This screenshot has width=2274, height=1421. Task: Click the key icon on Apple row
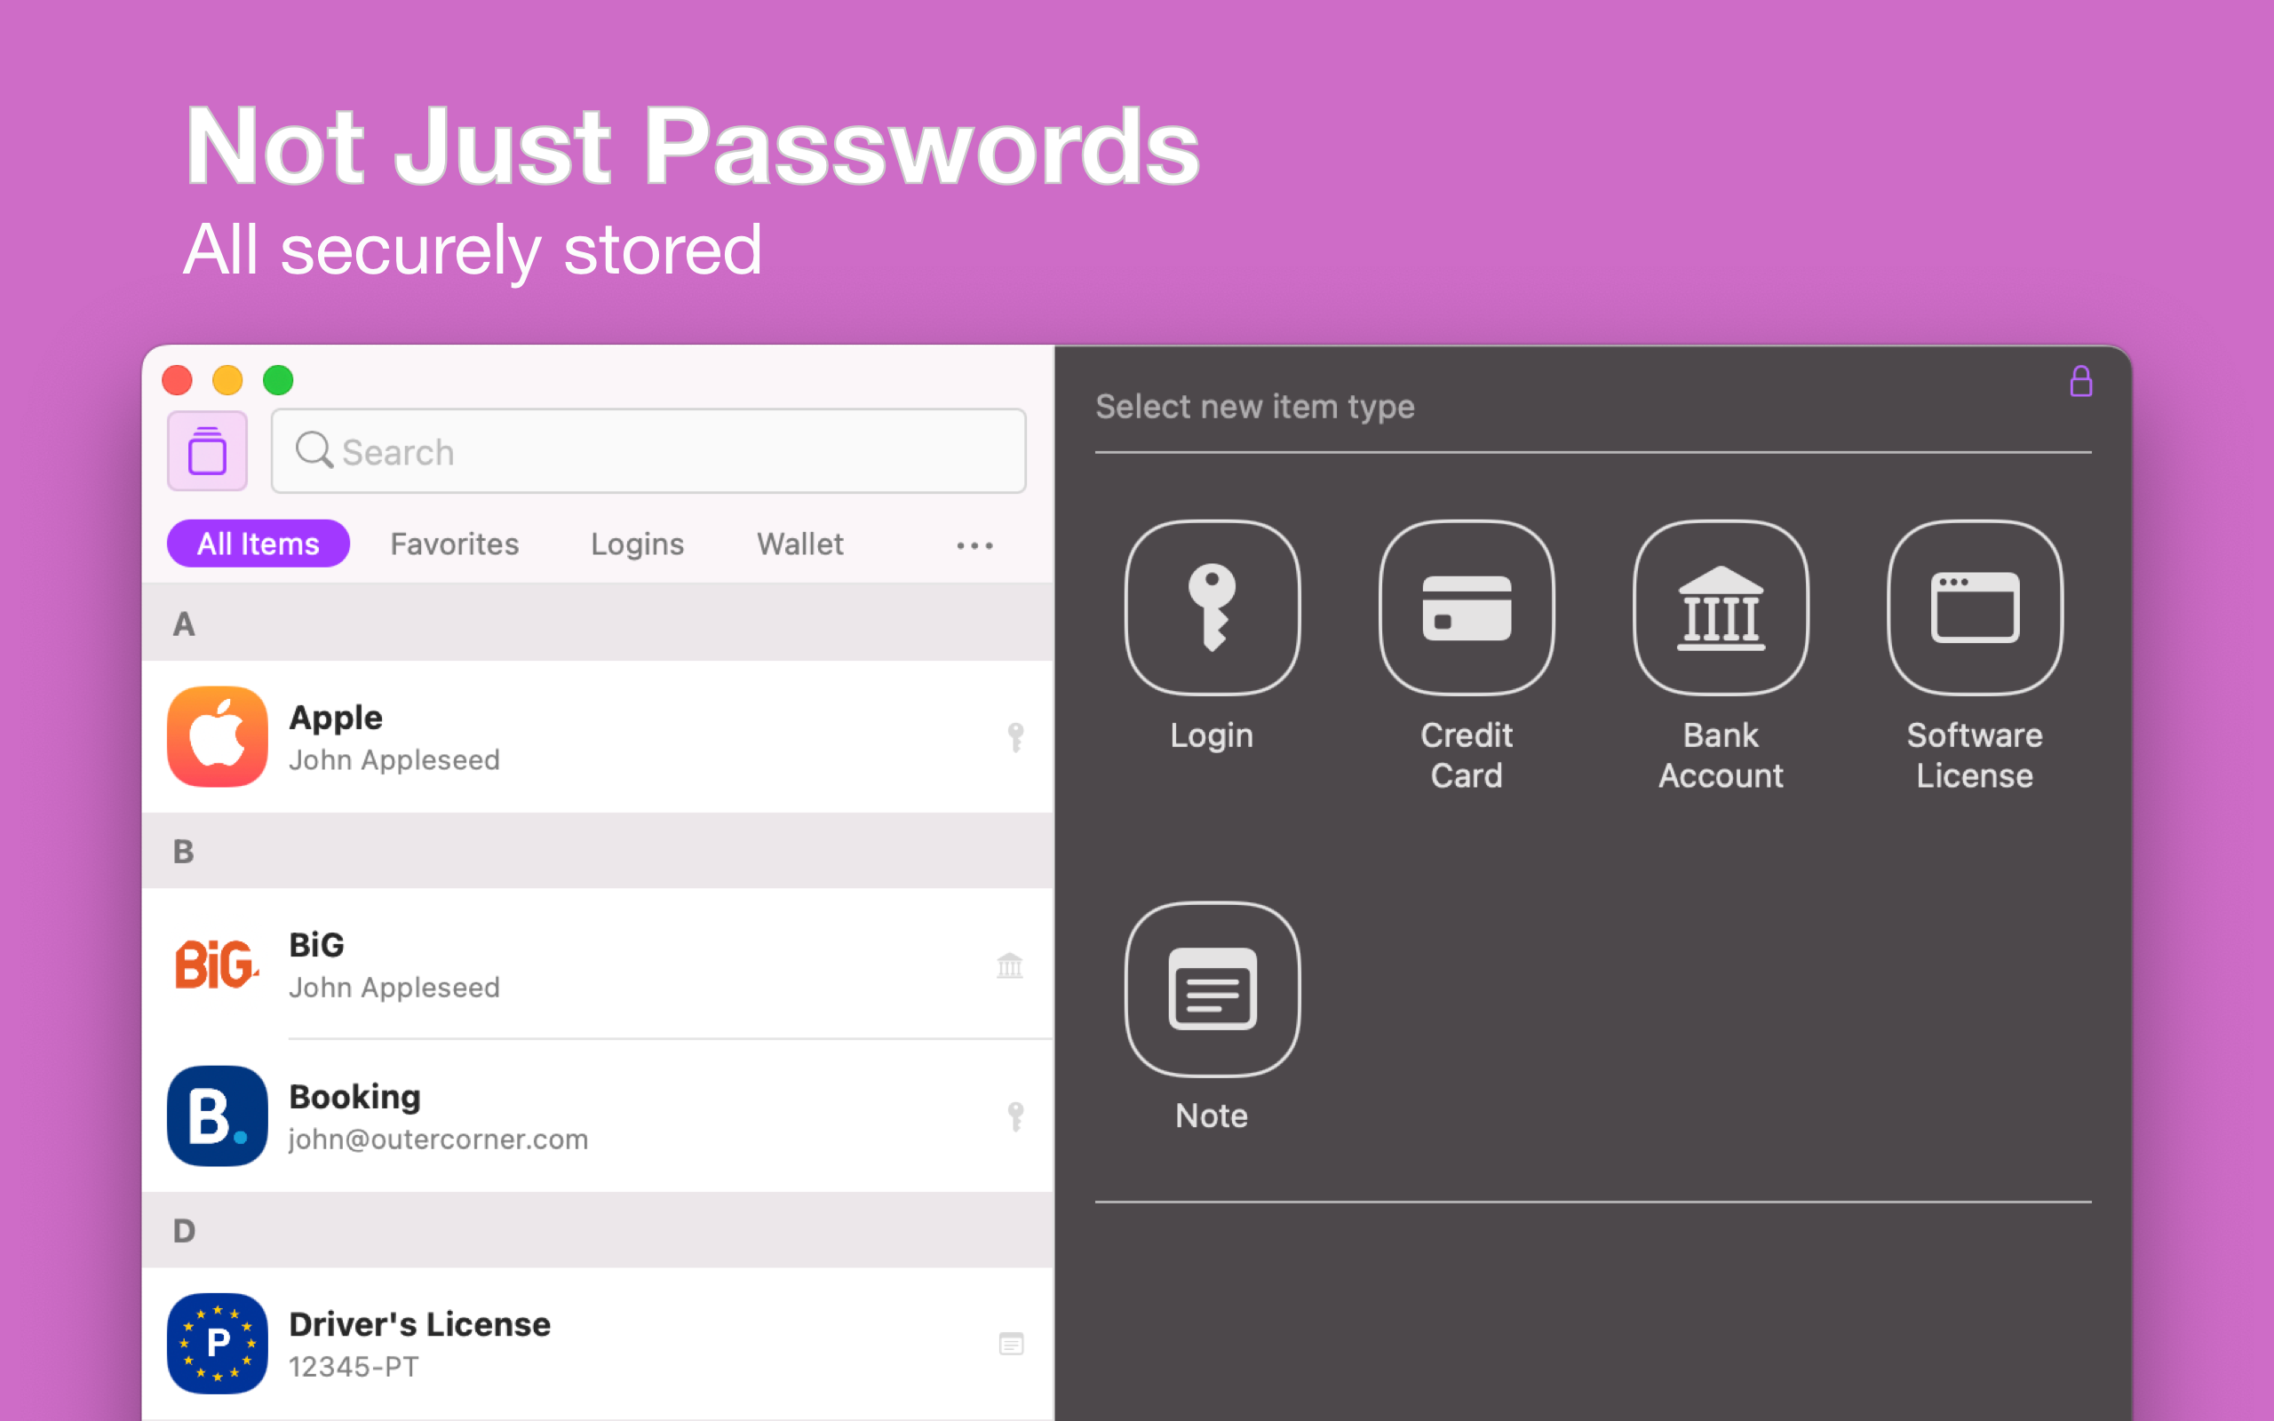tap(1016, 737)
